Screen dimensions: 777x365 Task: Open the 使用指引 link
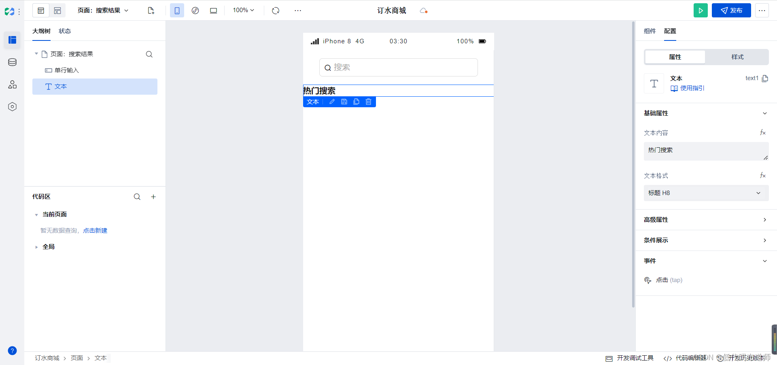[688, 88]
